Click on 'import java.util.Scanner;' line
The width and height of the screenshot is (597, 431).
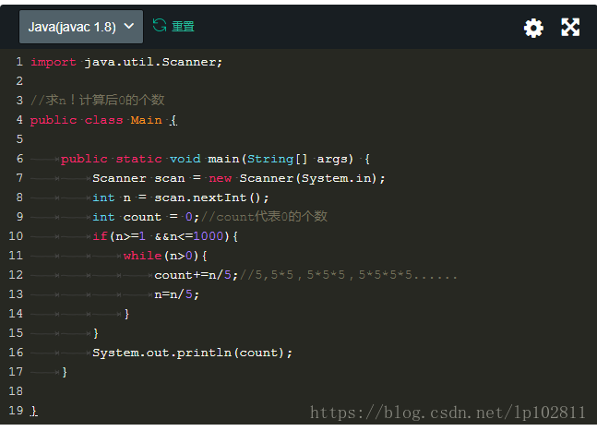tap(126, 62)
